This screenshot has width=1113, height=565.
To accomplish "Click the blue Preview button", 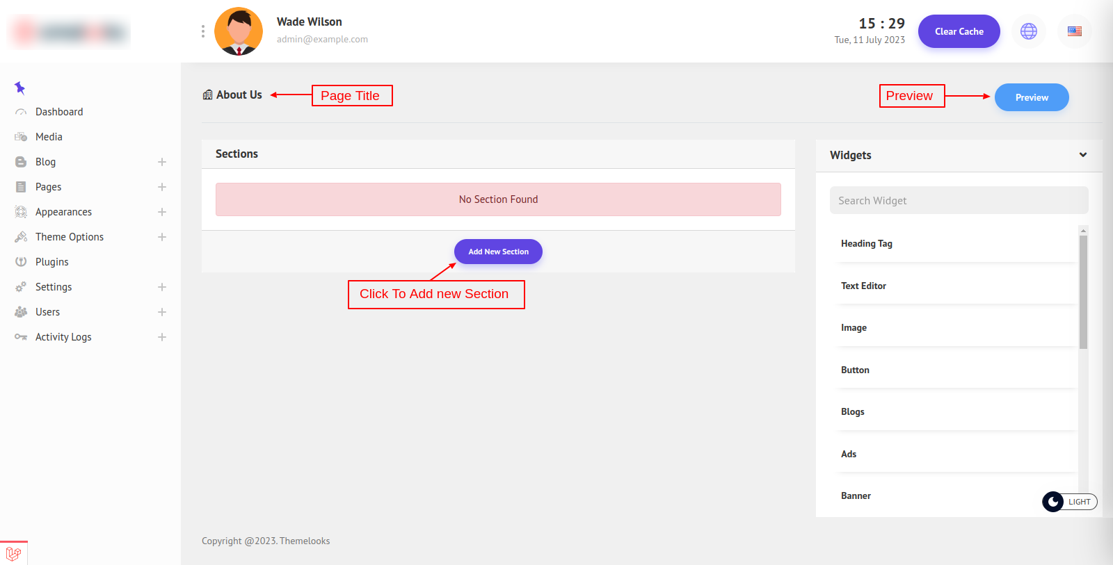I will 1031,97.
